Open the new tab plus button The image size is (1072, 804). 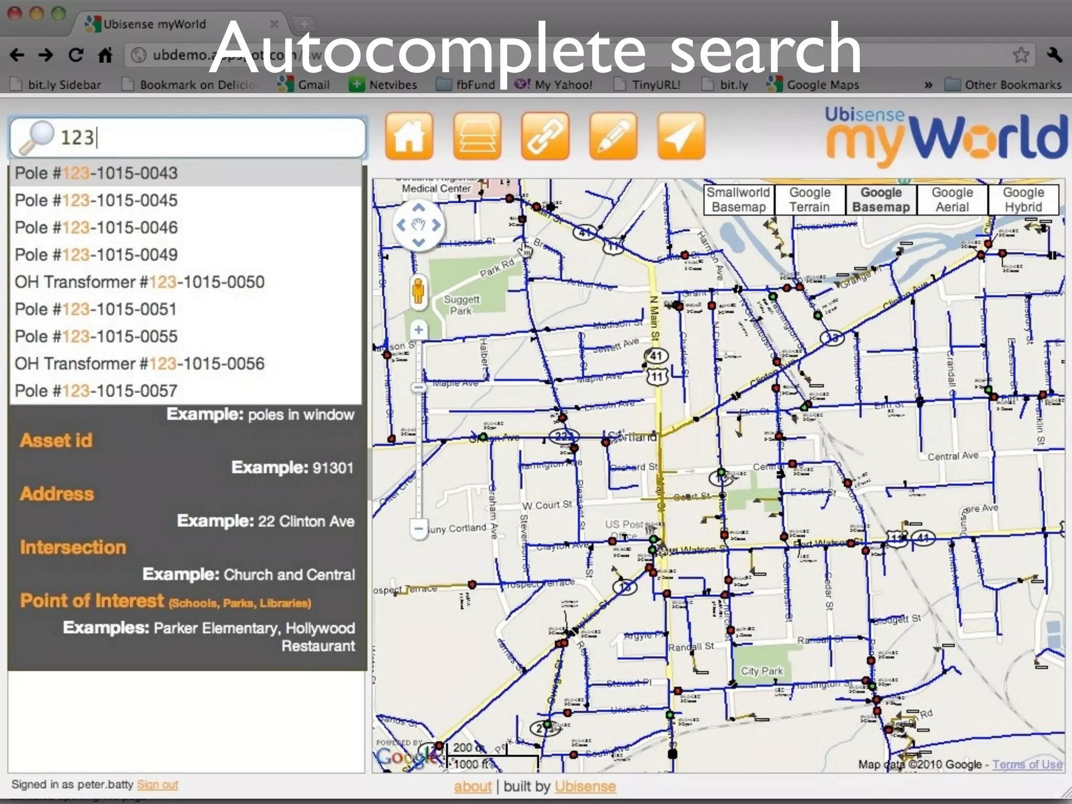point(304,24)
